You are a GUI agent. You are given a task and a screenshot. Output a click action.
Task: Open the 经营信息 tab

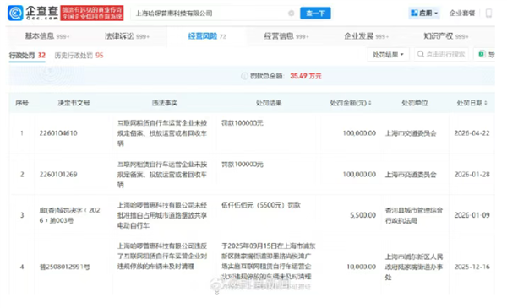[286, 36]
